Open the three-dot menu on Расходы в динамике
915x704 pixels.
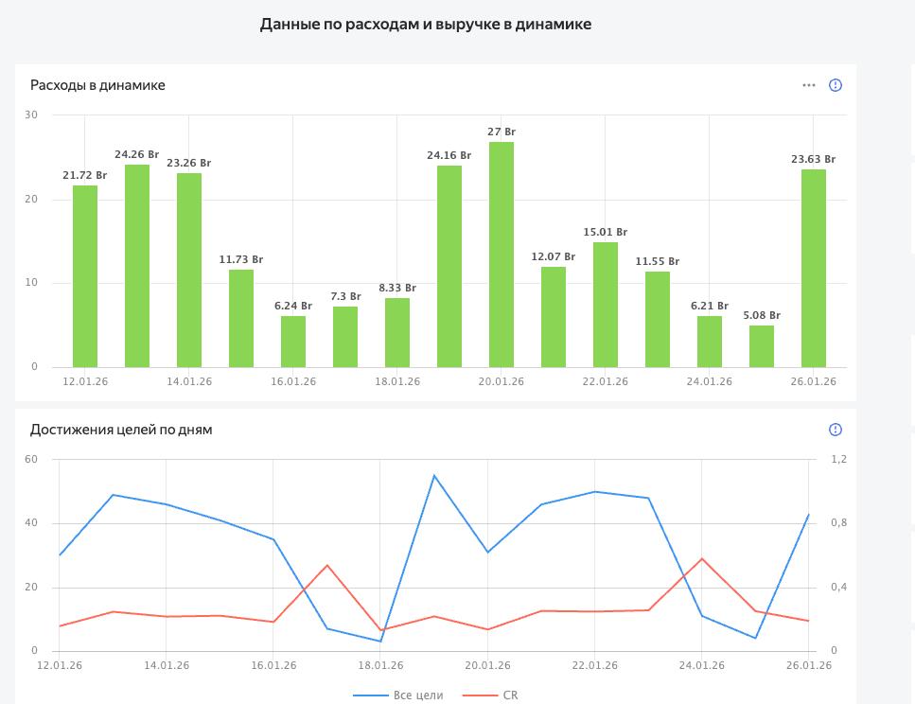(808, 85)
